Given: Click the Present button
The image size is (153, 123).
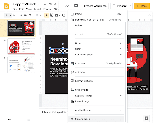Looking at the screenshot, I should (120, 6).
